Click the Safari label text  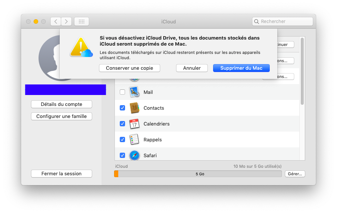(150, 156)
